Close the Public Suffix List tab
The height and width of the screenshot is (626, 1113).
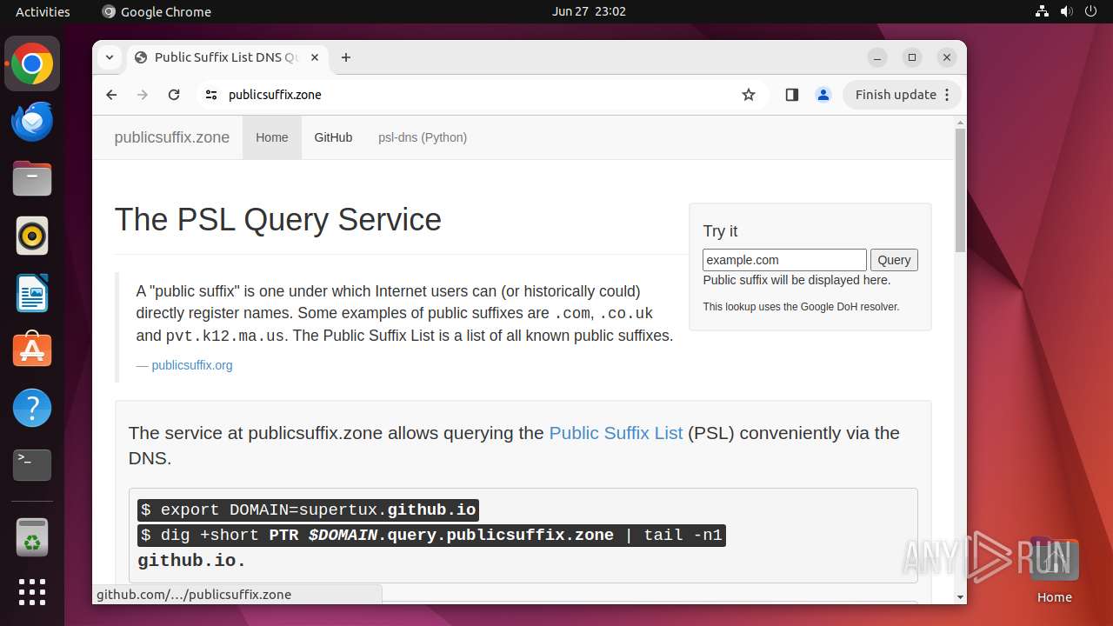pos(315,57)
